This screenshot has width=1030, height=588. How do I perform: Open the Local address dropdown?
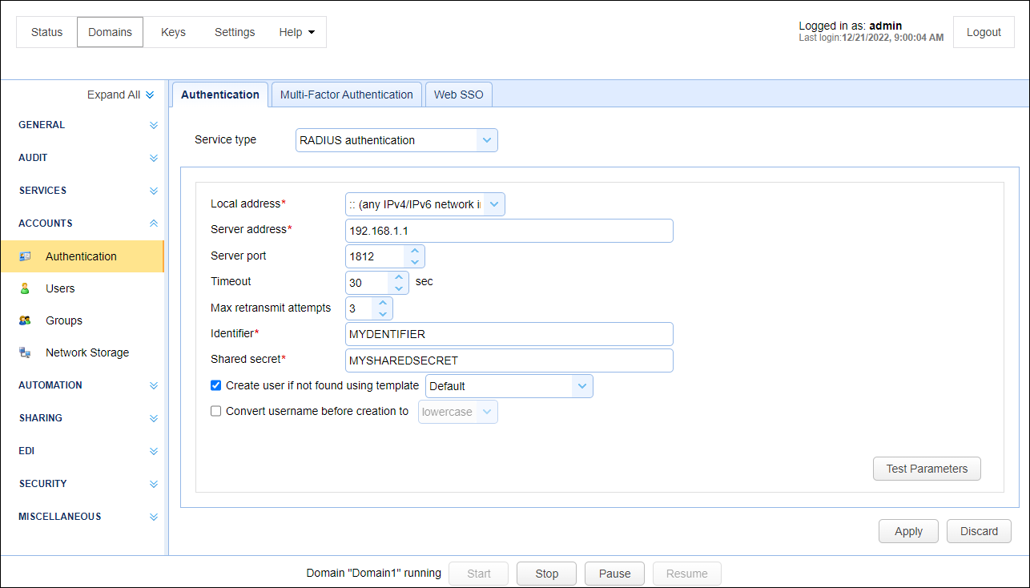coord(494,204)
